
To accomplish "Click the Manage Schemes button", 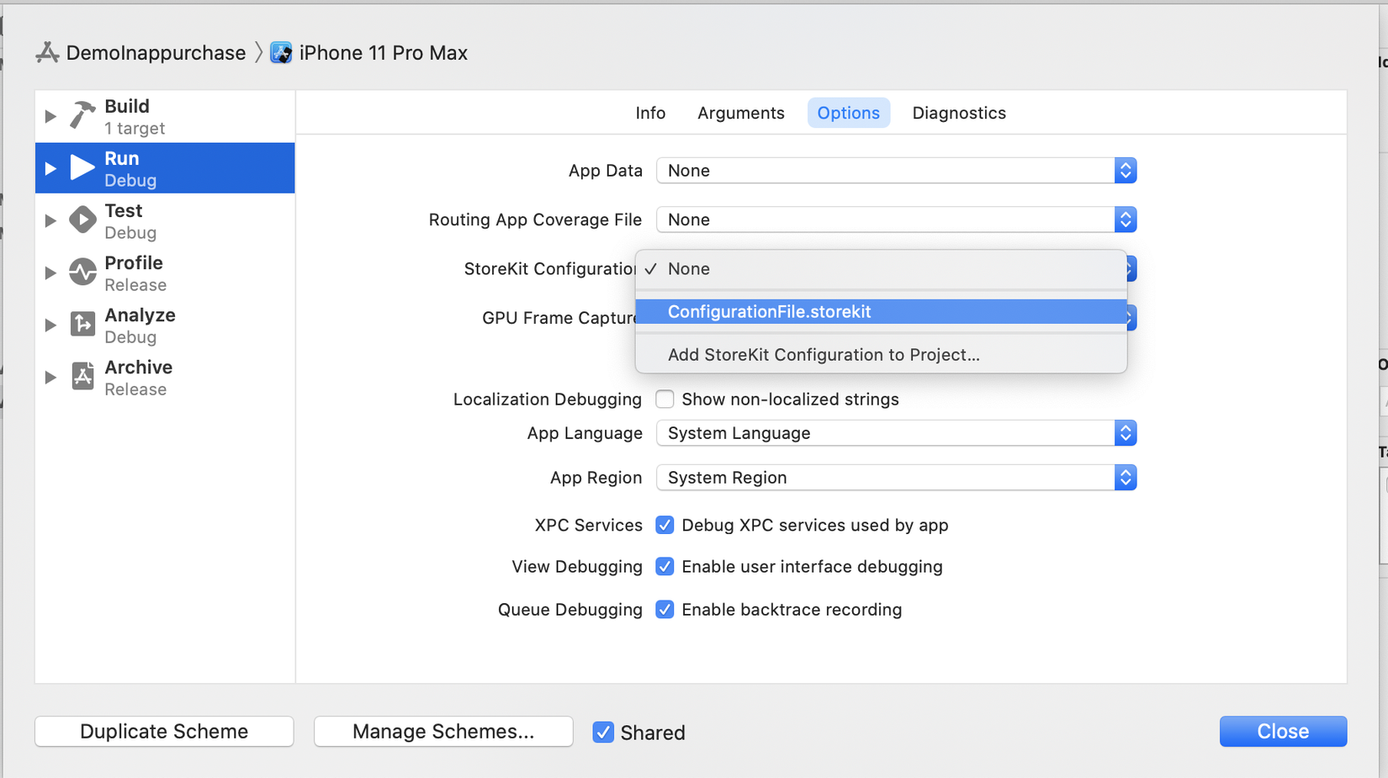I will pos(443,732).
